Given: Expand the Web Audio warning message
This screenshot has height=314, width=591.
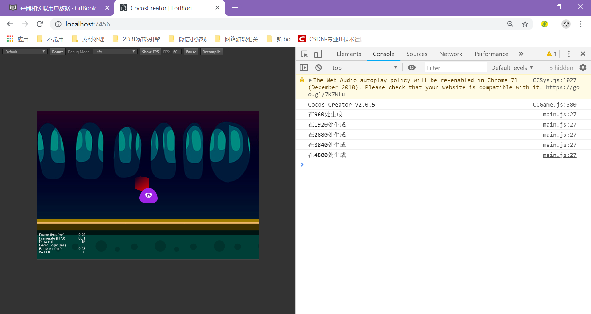Looking at the screenshot, I should (310, 80).
